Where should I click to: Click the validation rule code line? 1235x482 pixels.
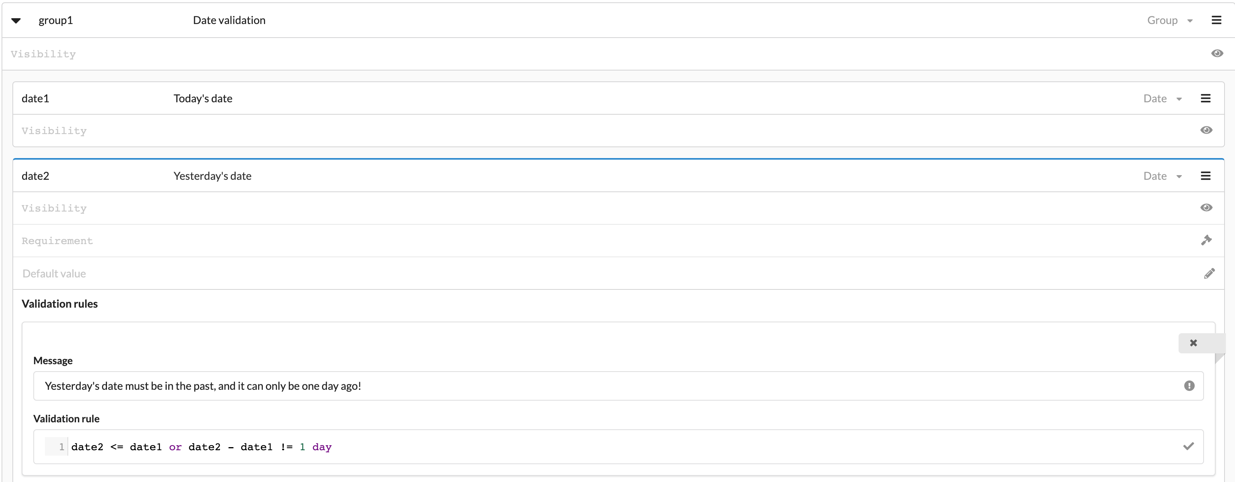201,446
